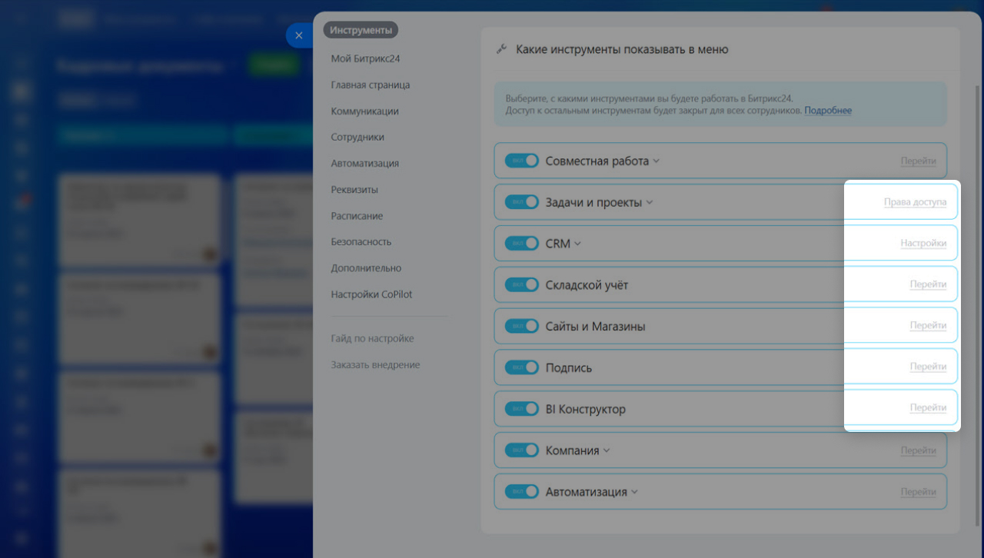984x558 pixels.
Task: Open Автоматизация in the left menu
Action: click(364, 163)
